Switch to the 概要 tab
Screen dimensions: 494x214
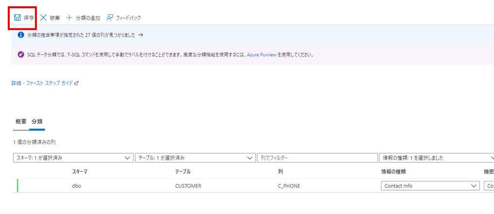[x=21, y=121]
